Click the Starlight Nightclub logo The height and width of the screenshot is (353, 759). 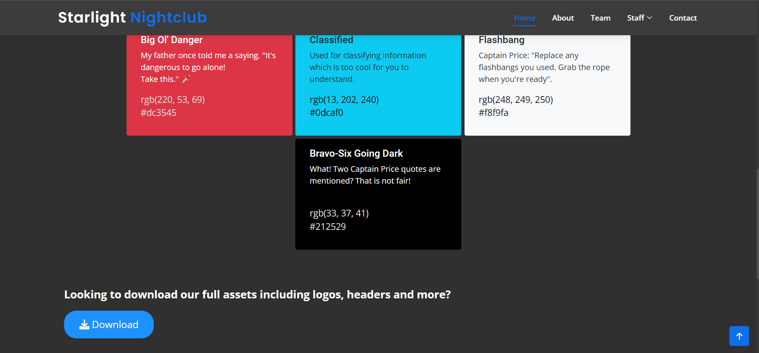[132, 17]
